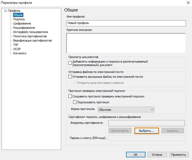Click the Применить button
192x160 pixels.
(178, 155)
